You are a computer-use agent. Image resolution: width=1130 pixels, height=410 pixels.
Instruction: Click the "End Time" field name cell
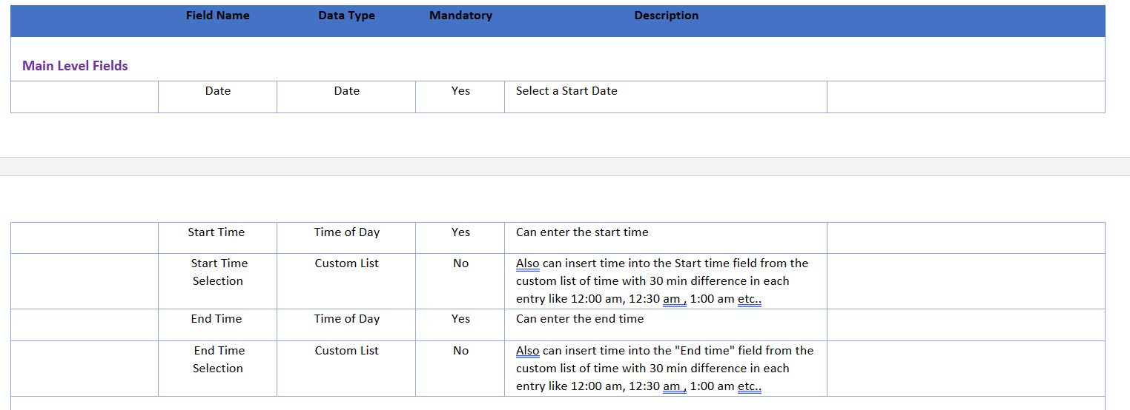[217, 319]
